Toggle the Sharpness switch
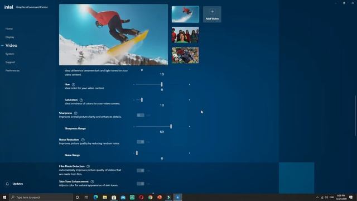Screen dimensions: 357x201 click(141, 116)
